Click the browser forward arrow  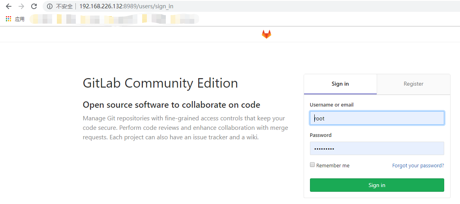click(x=21, y=6)
